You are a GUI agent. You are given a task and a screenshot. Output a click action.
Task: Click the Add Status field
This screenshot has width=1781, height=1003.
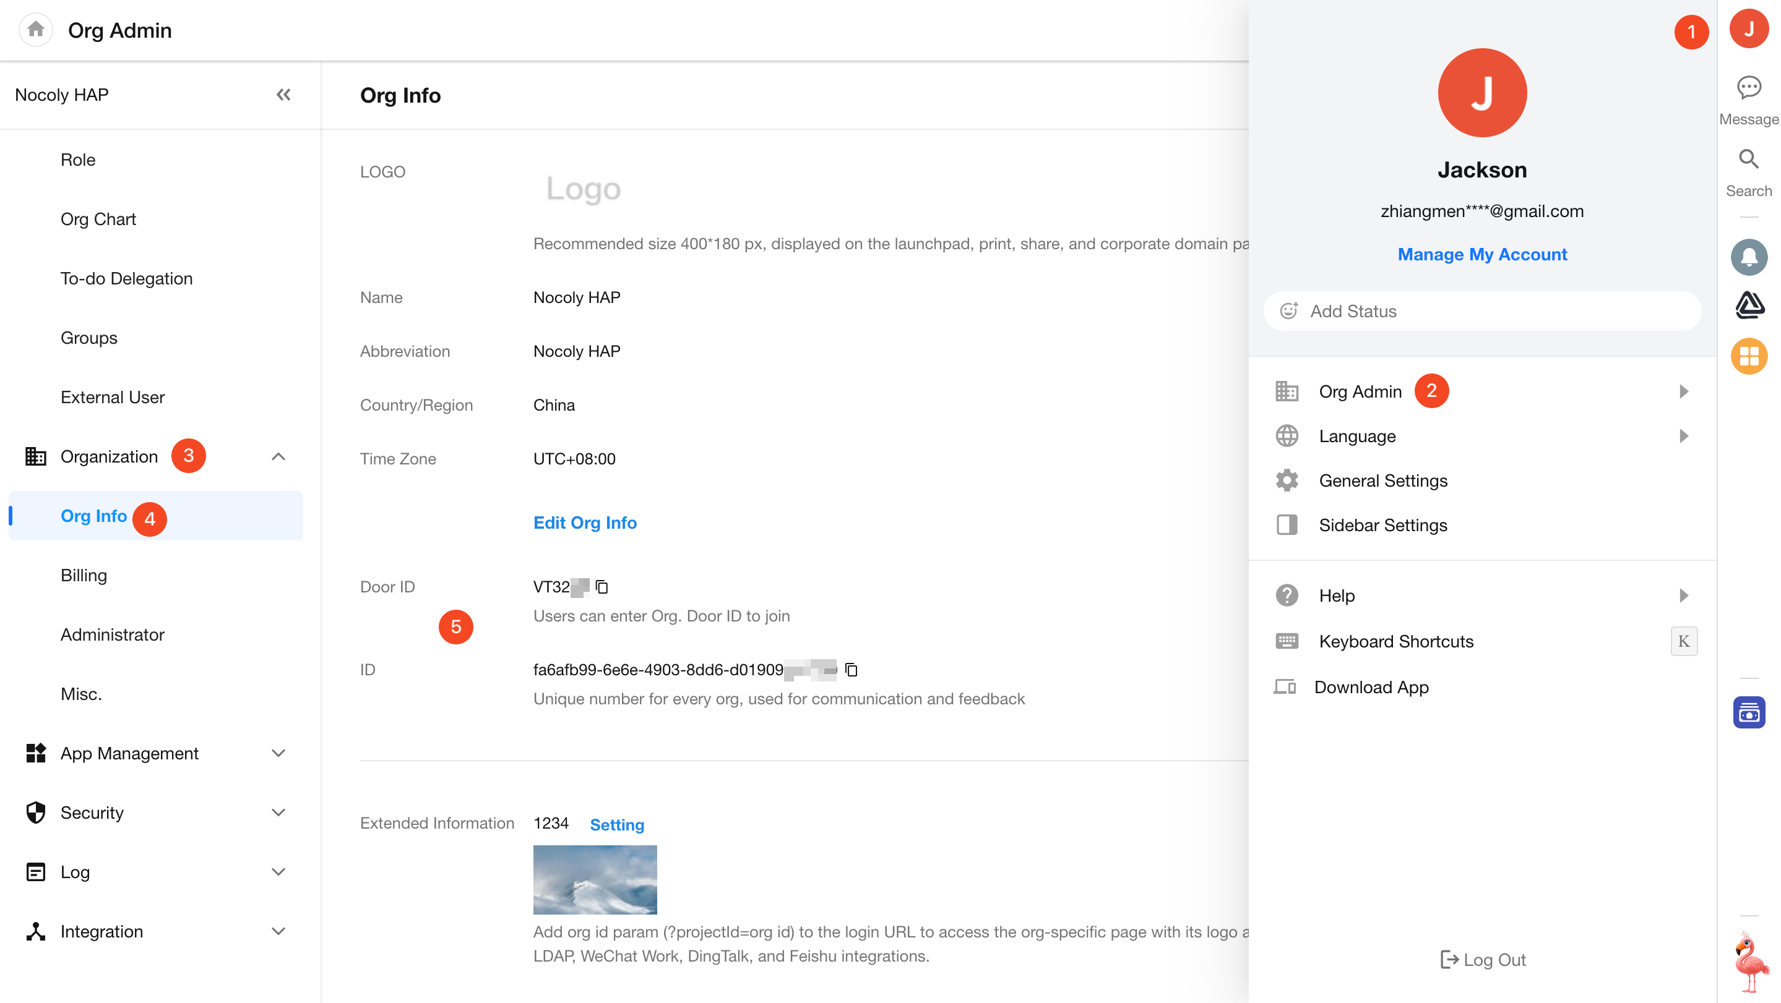1481,311
